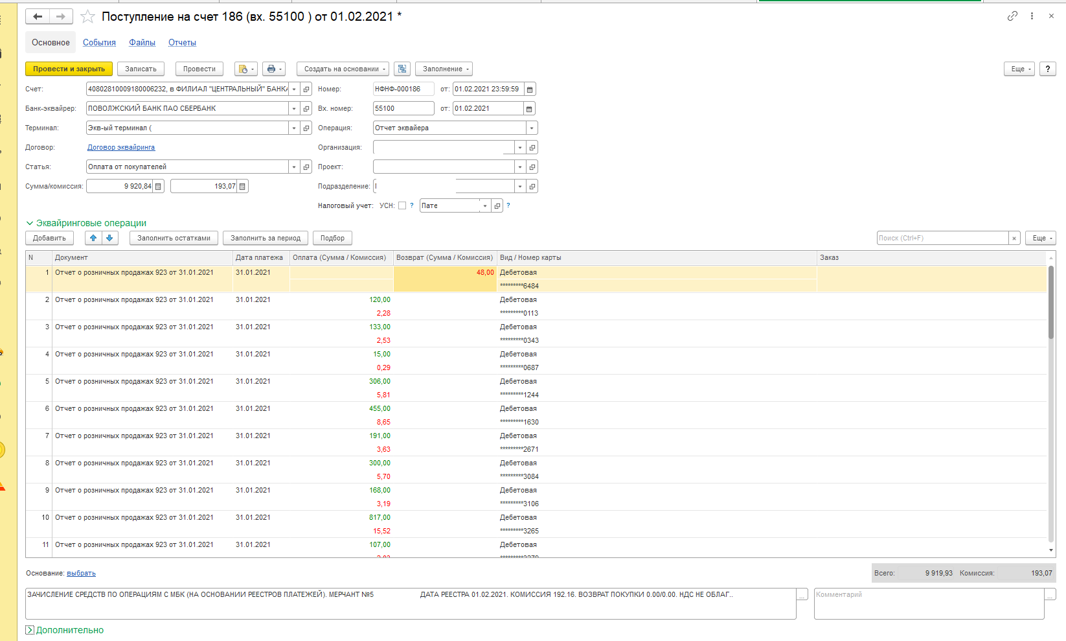Toggle the УСН checkbox
This screenshot has height=641, width=1066.
402,205
